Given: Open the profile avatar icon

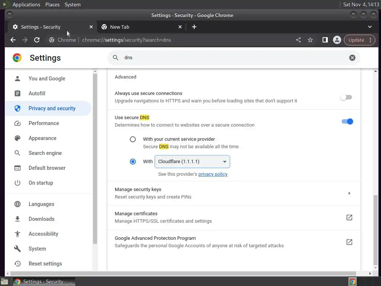Looking at the screenshot, I should (337, 40).
